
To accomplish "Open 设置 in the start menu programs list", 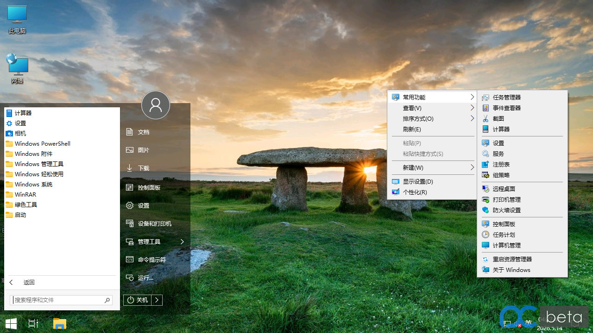I will 62,123.
